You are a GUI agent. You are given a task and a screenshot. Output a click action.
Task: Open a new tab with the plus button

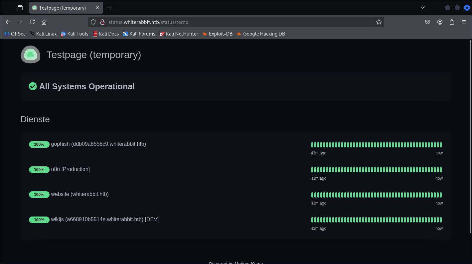(110, 8)
